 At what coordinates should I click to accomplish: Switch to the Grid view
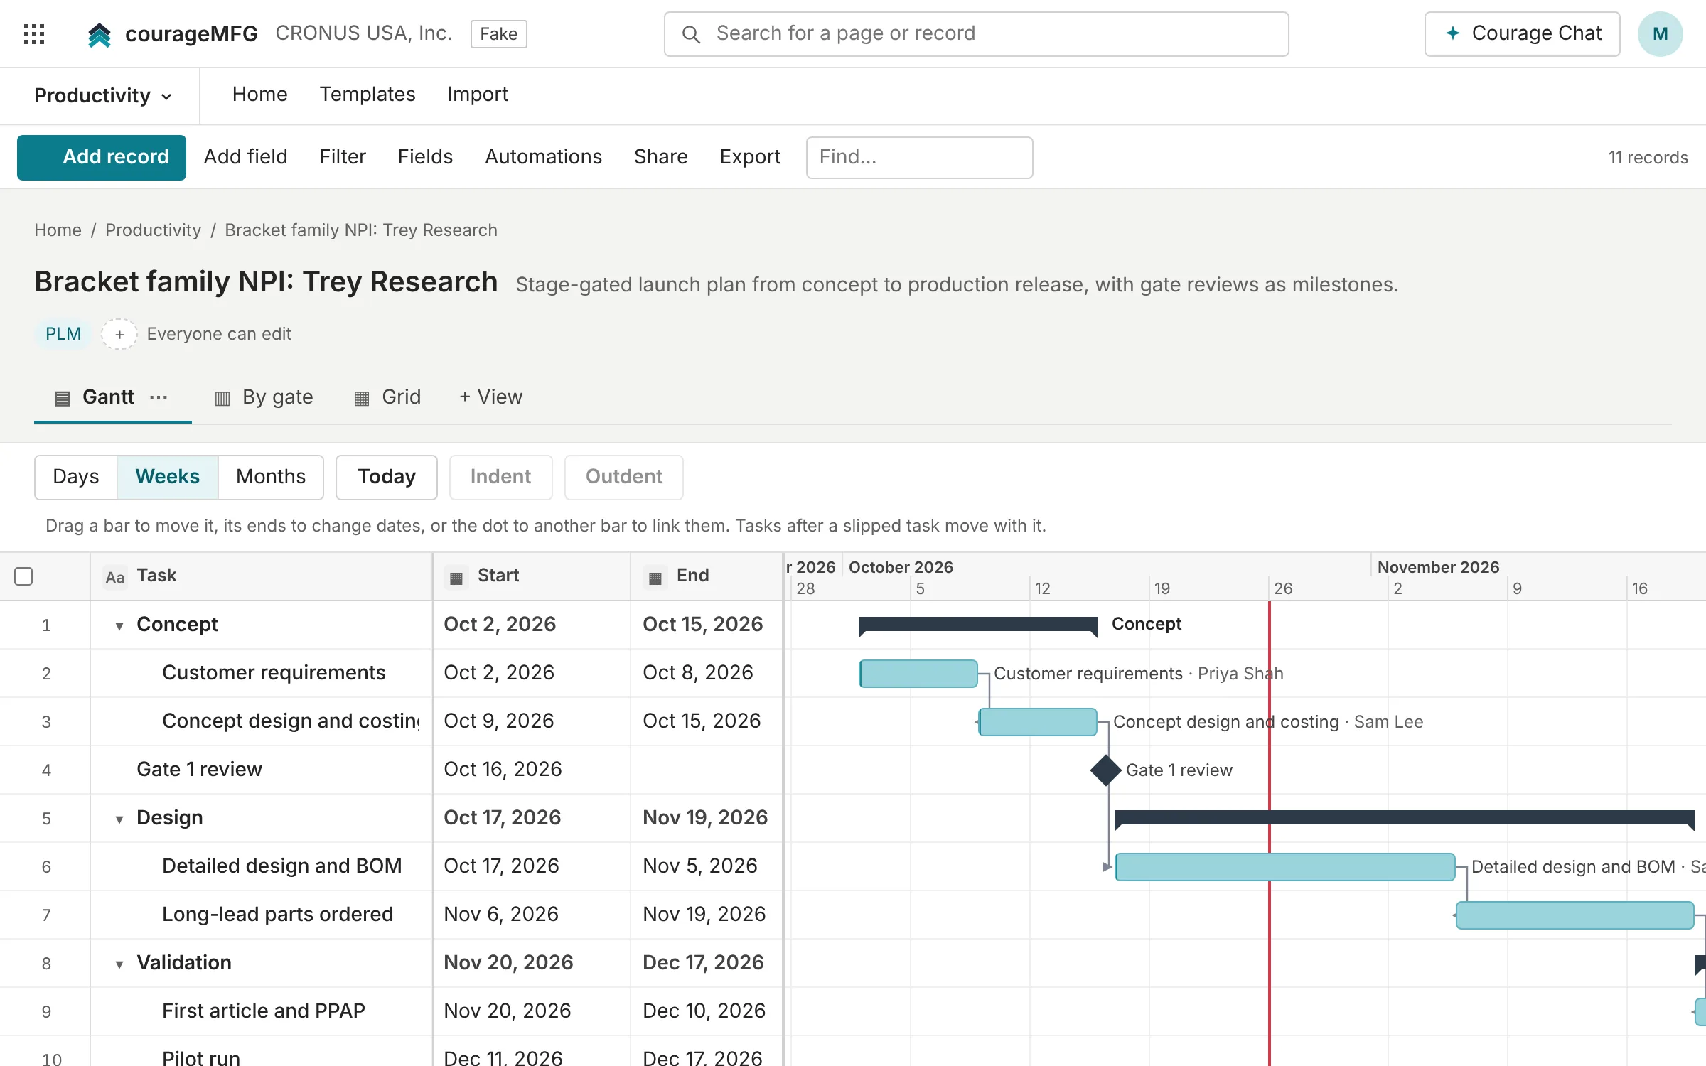click(x=387, y=397)
